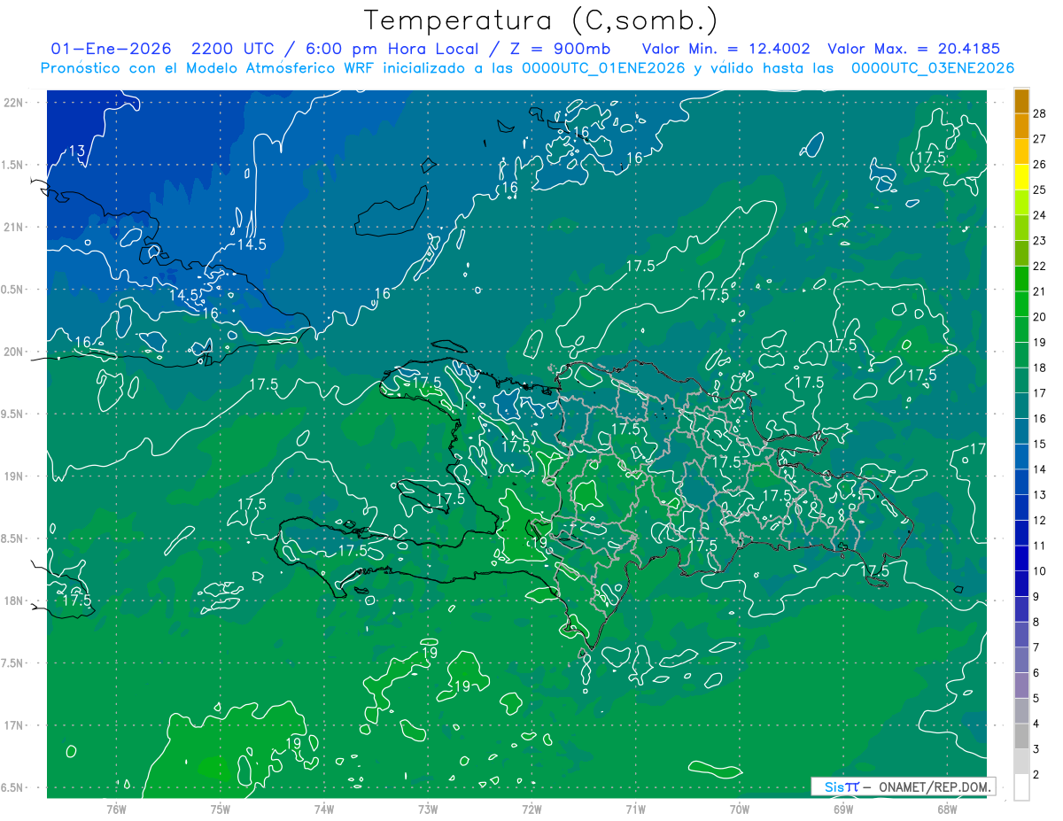Click the "13" contour label on the map
The width and height of the screenshot is (1063, 821).
coord(77,151)
